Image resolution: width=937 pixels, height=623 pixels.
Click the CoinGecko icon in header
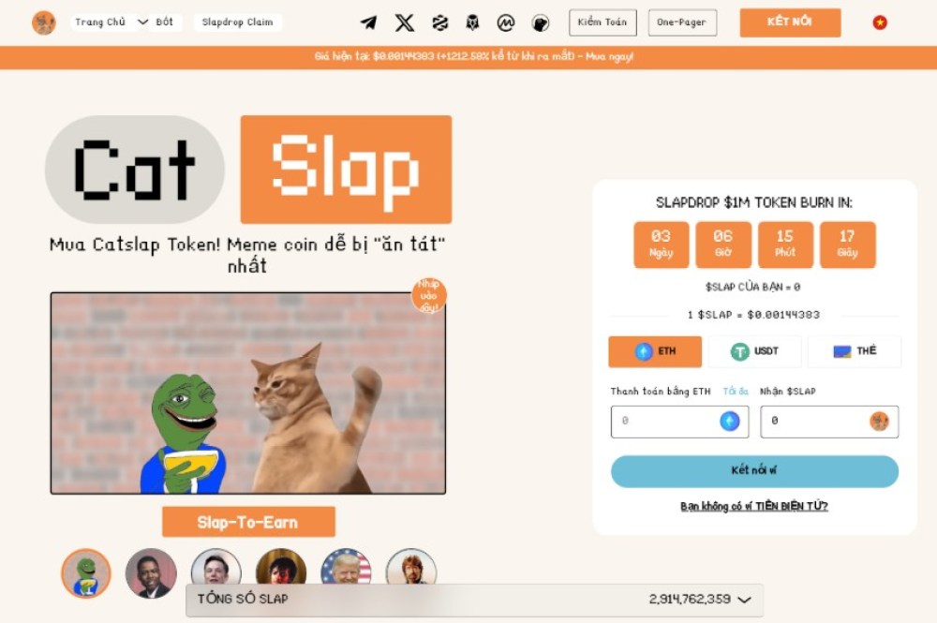tap(541, 22)
